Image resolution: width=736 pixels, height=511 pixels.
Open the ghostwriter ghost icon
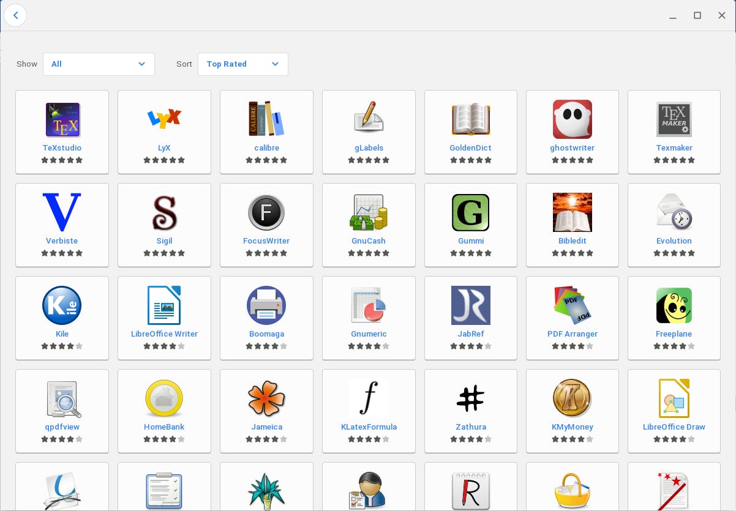573,119
